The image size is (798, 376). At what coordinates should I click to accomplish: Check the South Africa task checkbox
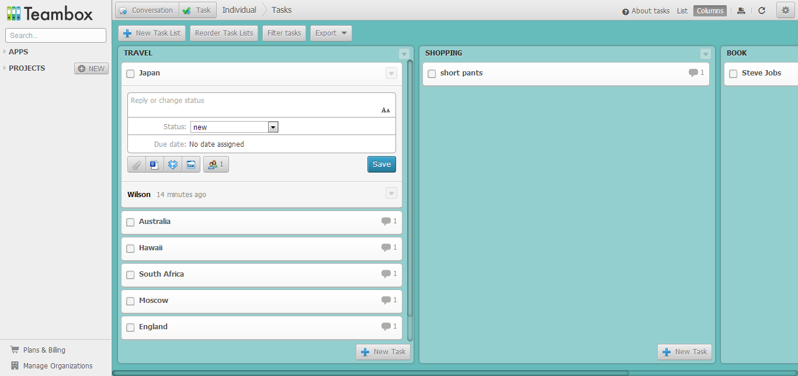130,275
